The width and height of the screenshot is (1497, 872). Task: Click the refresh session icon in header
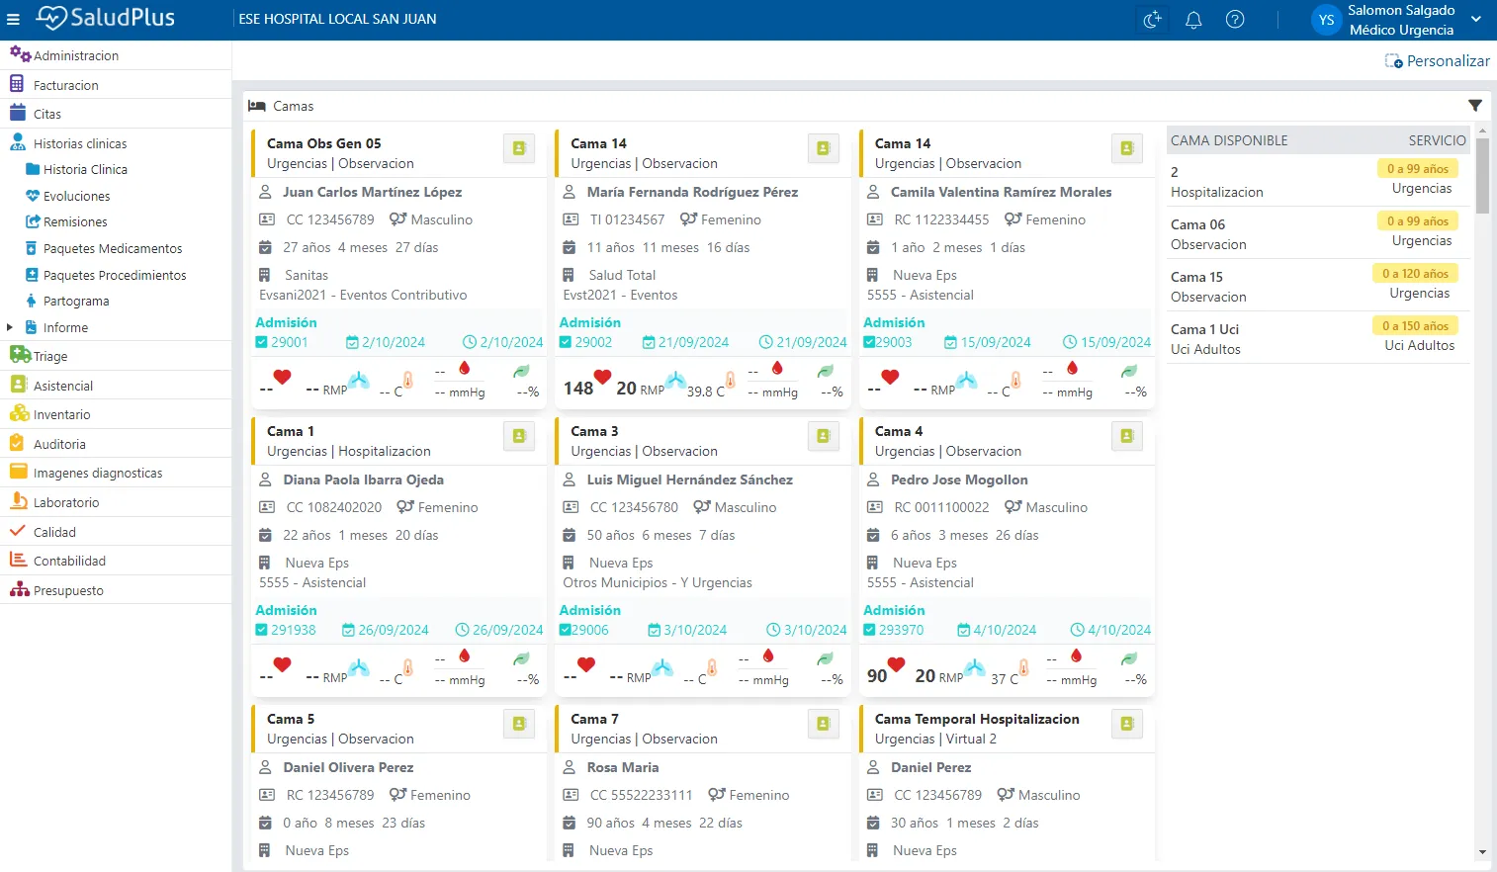pyautogui.click(x=1152, y=20)
